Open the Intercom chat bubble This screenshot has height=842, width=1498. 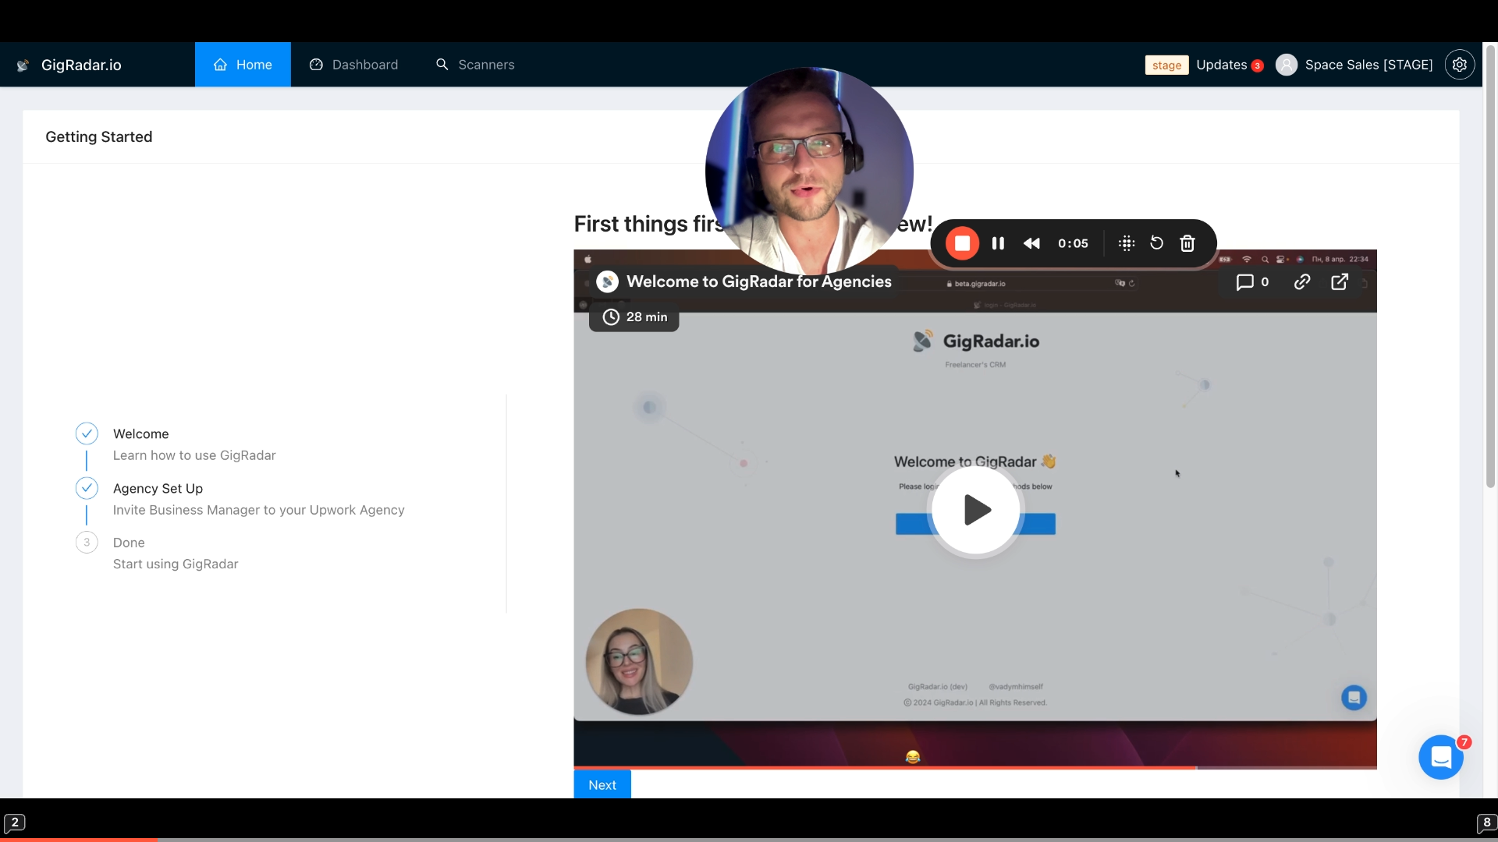[1440, 757]
